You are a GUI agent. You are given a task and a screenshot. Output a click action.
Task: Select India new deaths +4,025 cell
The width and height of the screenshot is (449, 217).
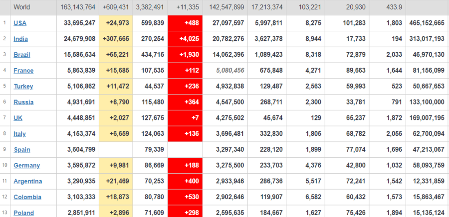(185, 39)
